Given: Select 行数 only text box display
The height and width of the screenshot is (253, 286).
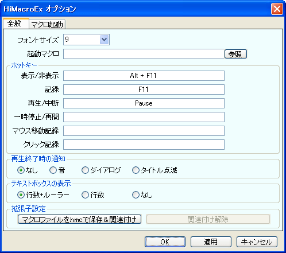Looking at the screenshot, I should click(85, 195).
